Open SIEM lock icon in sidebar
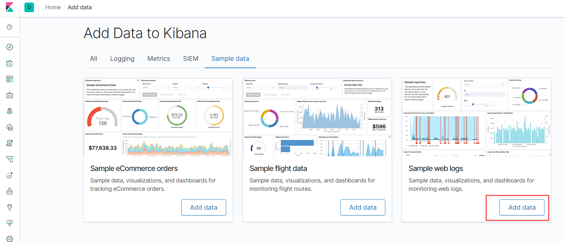The width and height of the screenshot is (564, 242). (10, 191)
